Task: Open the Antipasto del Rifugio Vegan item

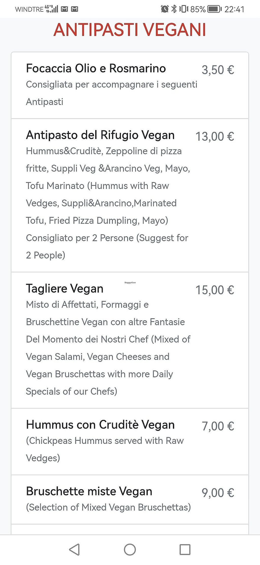Action: [100, 135]
